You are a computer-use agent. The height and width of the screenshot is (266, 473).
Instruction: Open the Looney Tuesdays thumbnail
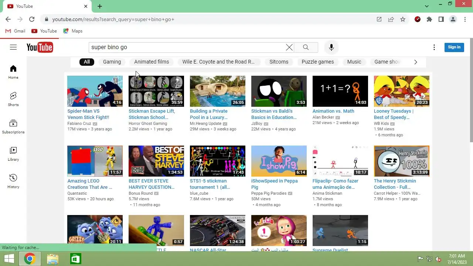pos(402,91)
